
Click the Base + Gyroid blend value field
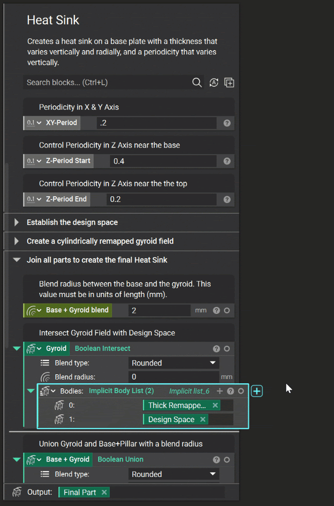click(x=160, y=311)
